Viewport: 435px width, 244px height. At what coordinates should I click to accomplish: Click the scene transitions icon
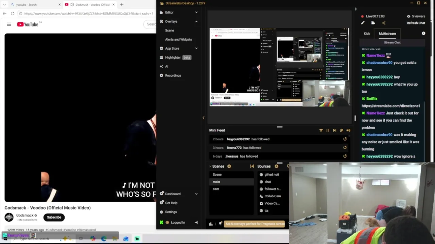(252, 166)
